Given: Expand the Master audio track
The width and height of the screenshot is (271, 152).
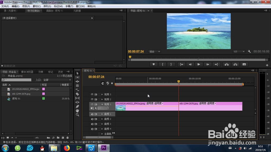Looking at the screenshot, I should [x=102, y=134].
